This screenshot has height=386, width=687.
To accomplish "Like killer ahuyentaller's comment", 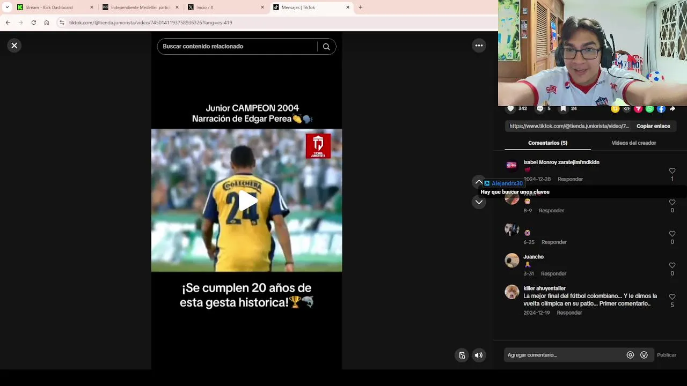I will tap(672, 297).
